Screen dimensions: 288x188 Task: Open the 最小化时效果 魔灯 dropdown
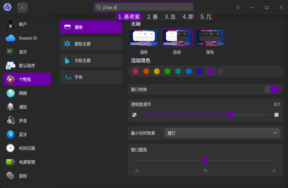(222, 133)
